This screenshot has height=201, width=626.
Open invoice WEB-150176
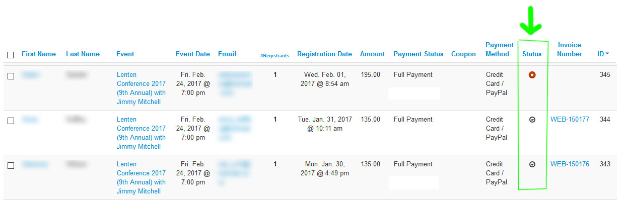click(570, 164)
